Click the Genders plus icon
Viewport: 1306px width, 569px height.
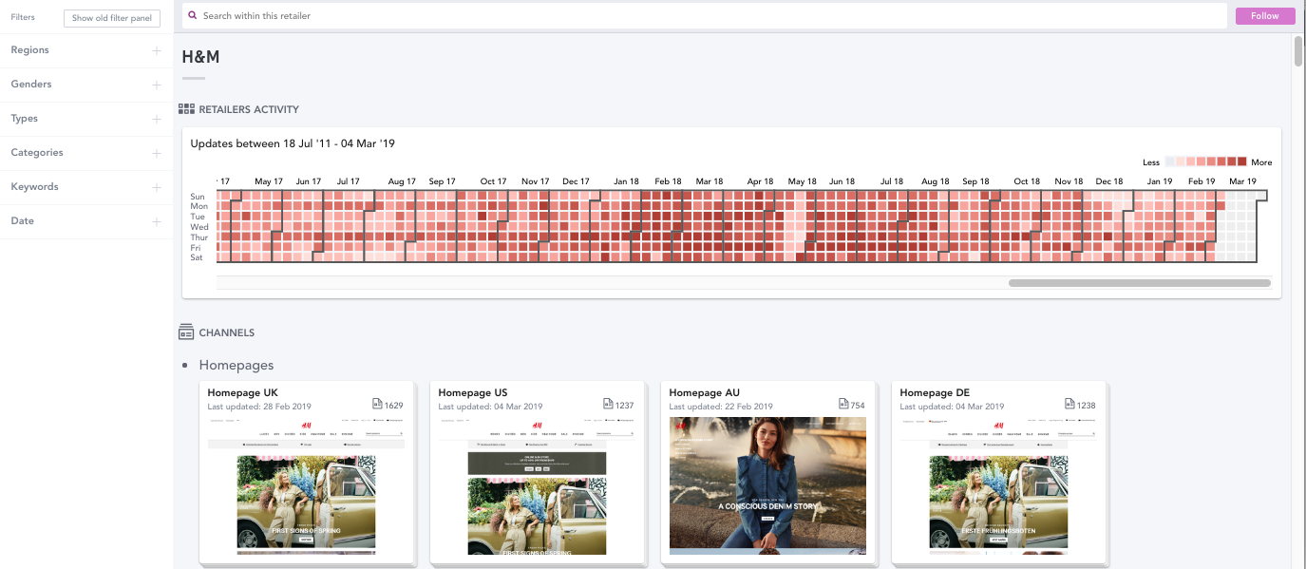click(x=157, y=85)
